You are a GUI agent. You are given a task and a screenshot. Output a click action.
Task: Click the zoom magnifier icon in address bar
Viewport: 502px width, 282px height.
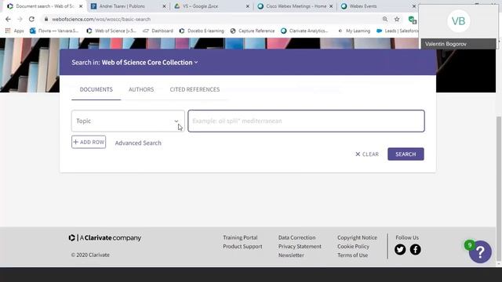tap(385, 19)
